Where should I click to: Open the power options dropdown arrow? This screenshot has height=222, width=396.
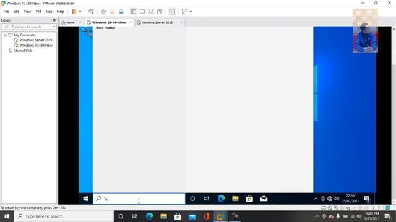click(80, 12)
